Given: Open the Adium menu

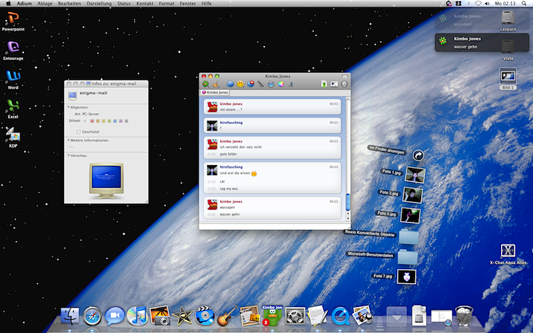Looking at the screenshot, I should click(x=24, y=3).
